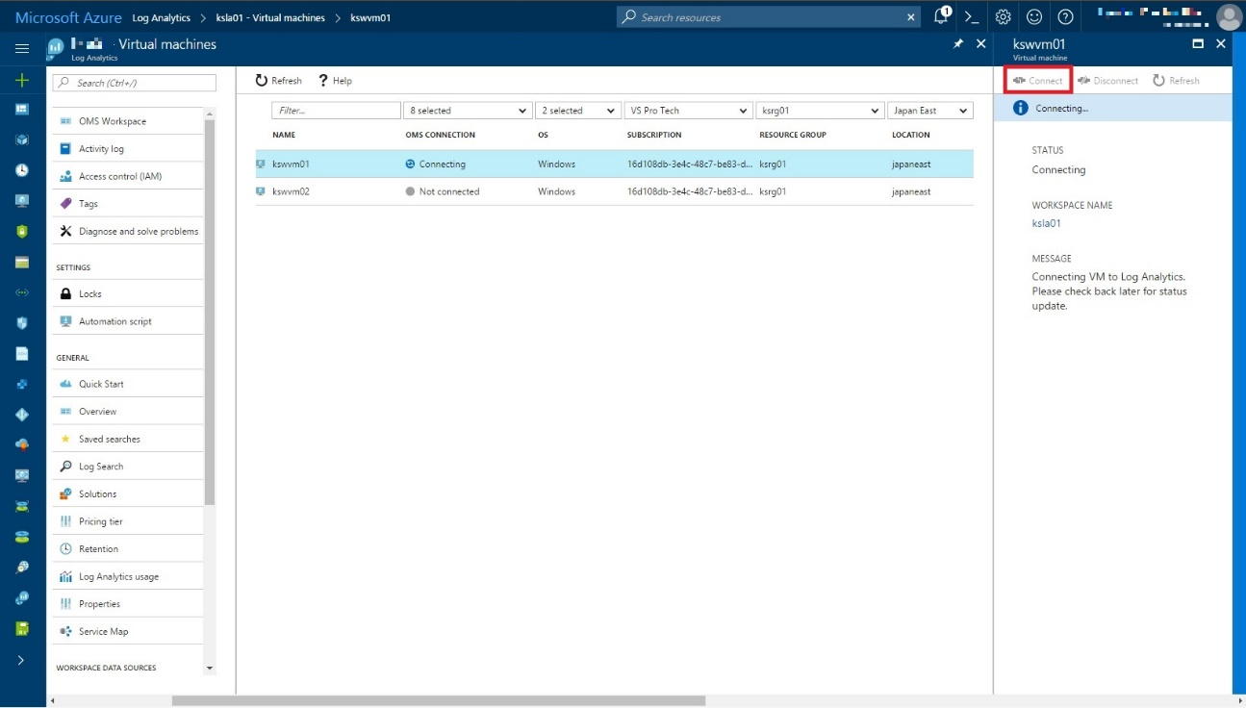Click Log Analytics breadcrumb
The width and height of the screenshot is (1246, 708).
(161, 18)
